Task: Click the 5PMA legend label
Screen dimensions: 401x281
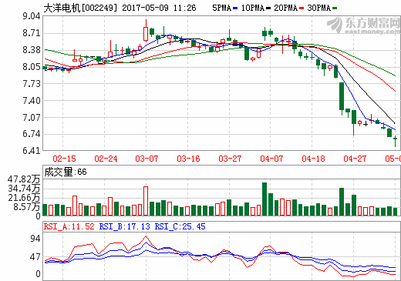Action: coord(221,8)
